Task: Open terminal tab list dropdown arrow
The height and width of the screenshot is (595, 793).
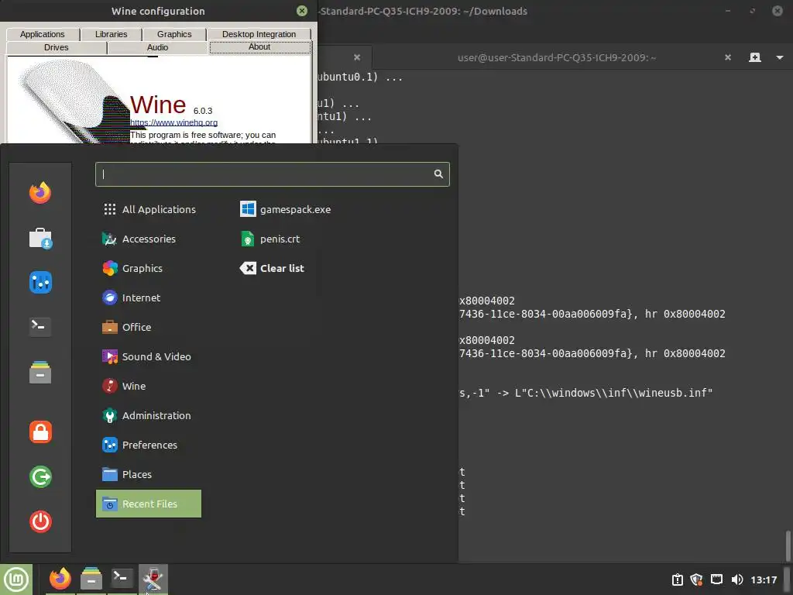Action: (x=779, y=57)
